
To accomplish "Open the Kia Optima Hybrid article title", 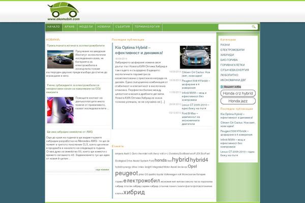I will 139,50.
